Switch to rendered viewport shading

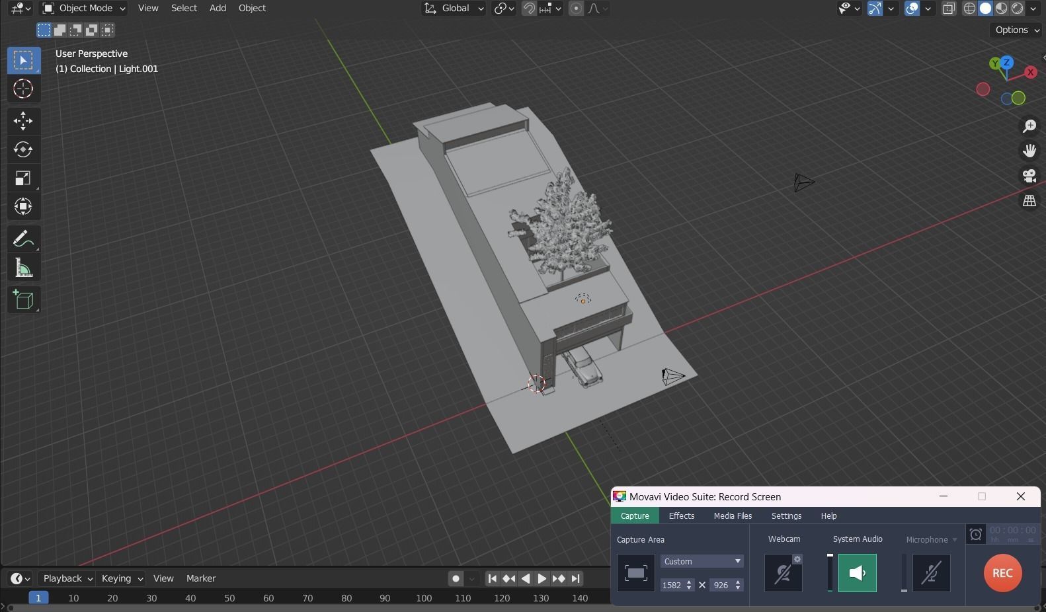1017,8
